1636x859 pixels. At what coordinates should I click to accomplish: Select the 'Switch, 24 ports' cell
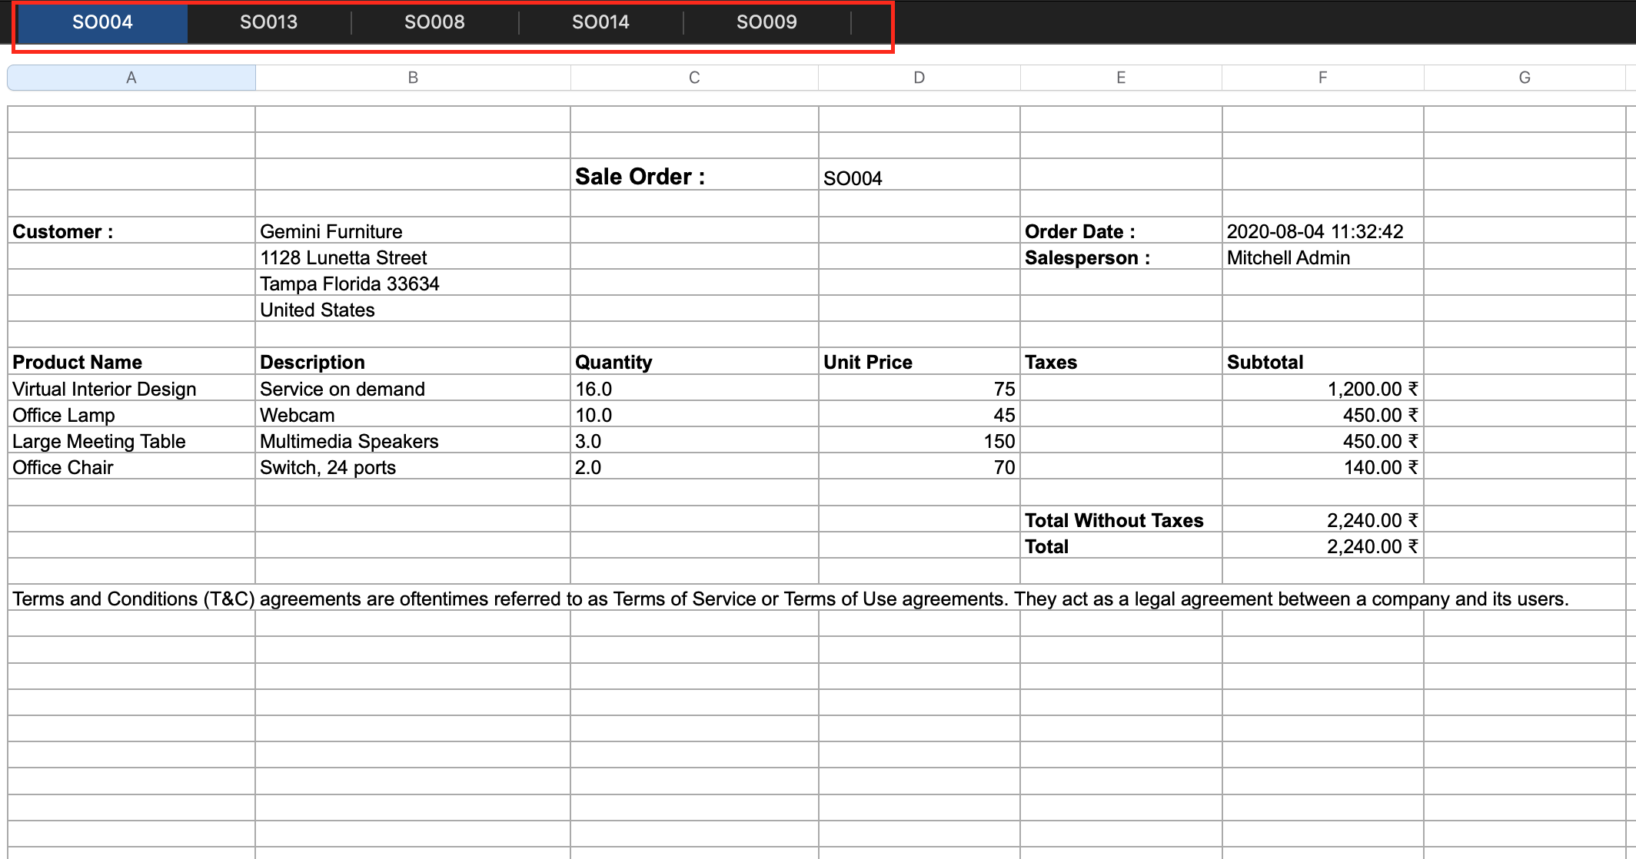(413, 466)
